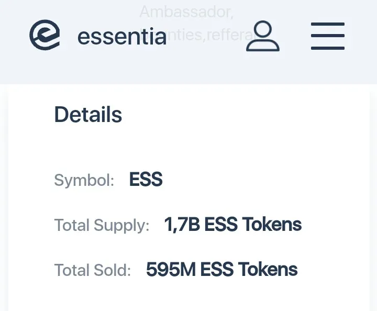The height and width of the screenshot is (311, 377).
Task: Open the user account profile icon
Action: 262,36
